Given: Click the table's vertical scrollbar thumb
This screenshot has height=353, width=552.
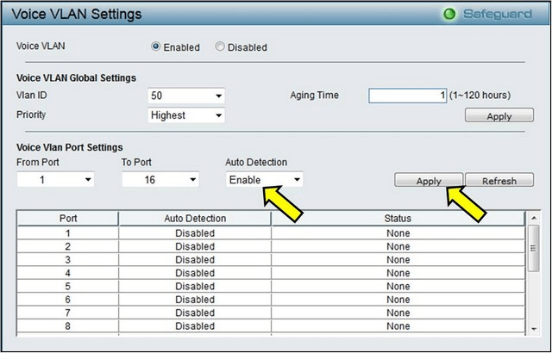Looking at the screenshot, I should tap(534, 248).
